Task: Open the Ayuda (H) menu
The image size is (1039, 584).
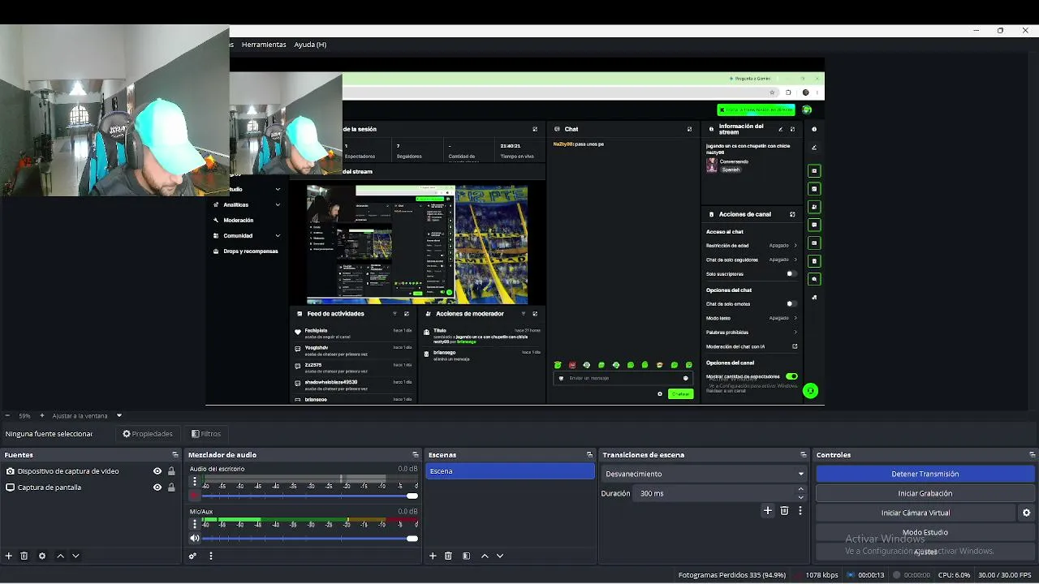Action: (x=310, y=45)
